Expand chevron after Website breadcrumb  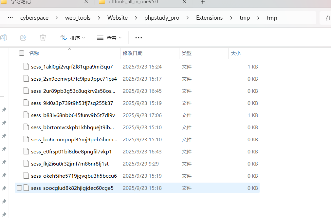(136, 18)
